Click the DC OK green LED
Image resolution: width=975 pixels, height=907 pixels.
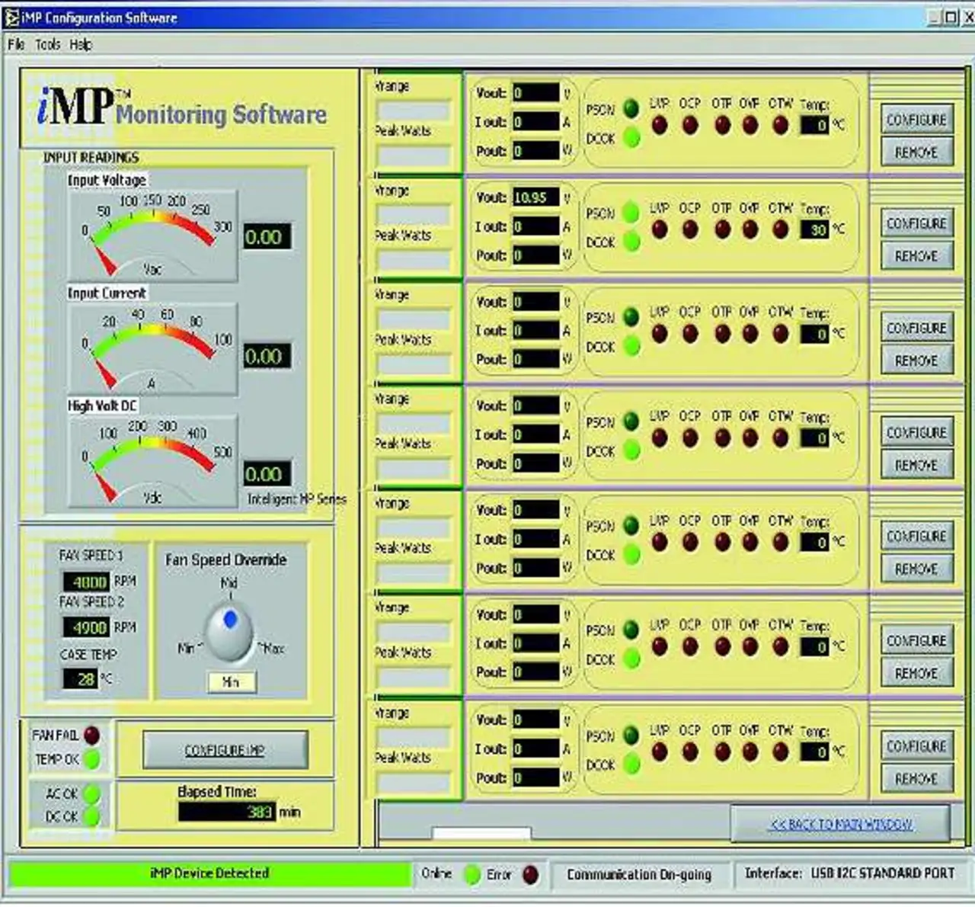(x=91, y=817)
